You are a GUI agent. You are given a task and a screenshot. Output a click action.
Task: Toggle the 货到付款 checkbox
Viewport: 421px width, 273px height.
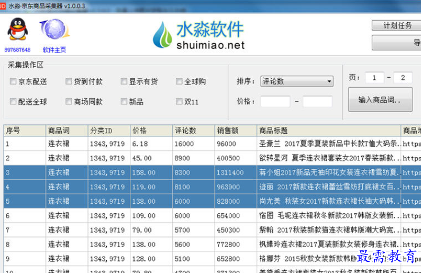(69, 81)
